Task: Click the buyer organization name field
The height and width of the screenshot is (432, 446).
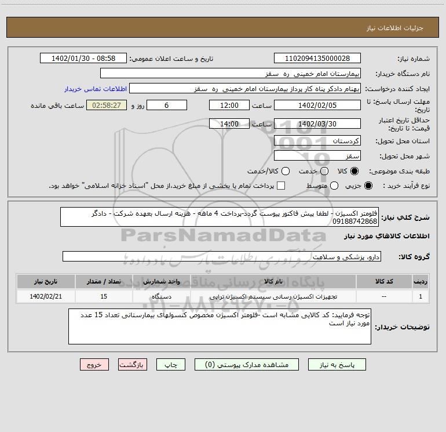Action: (231, 73)
